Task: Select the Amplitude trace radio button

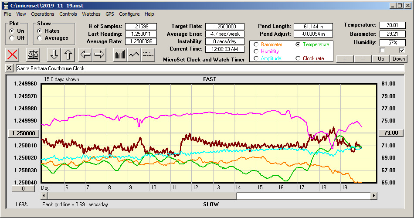Action: pos(256,58)
